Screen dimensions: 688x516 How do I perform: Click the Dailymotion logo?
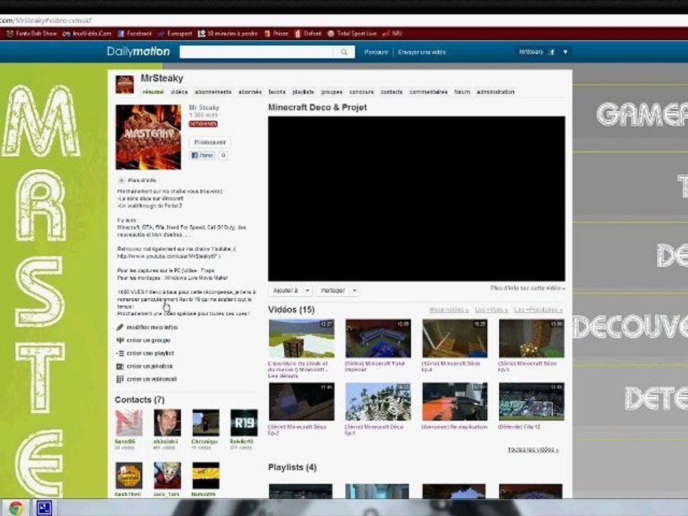pos(138,52)
